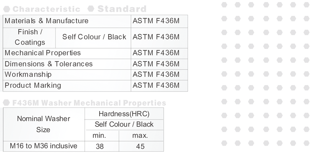Click the hexagon bullet before Standard heading

point(91,9)
